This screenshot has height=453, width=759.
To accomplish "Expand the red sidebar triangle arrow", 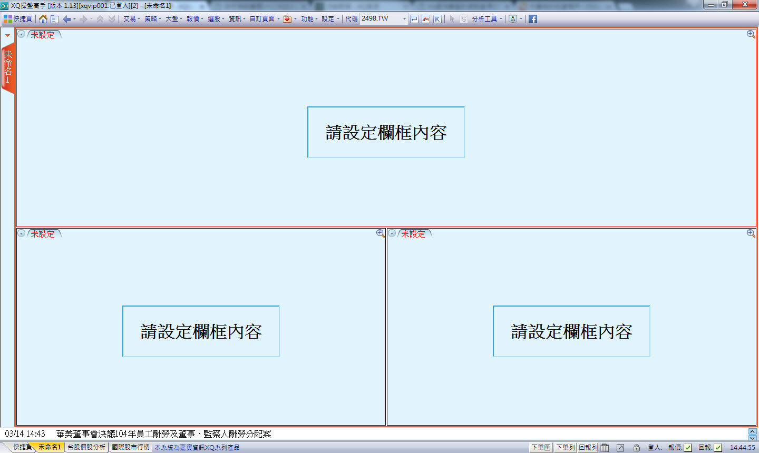I will (x=7, y=36).
